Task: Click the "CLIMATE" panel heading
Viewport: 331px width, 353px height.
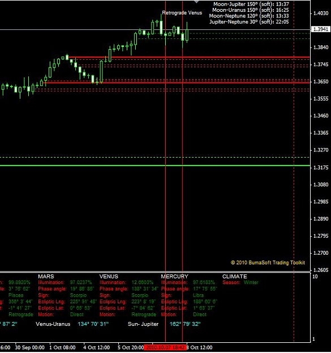Action: 234,276
